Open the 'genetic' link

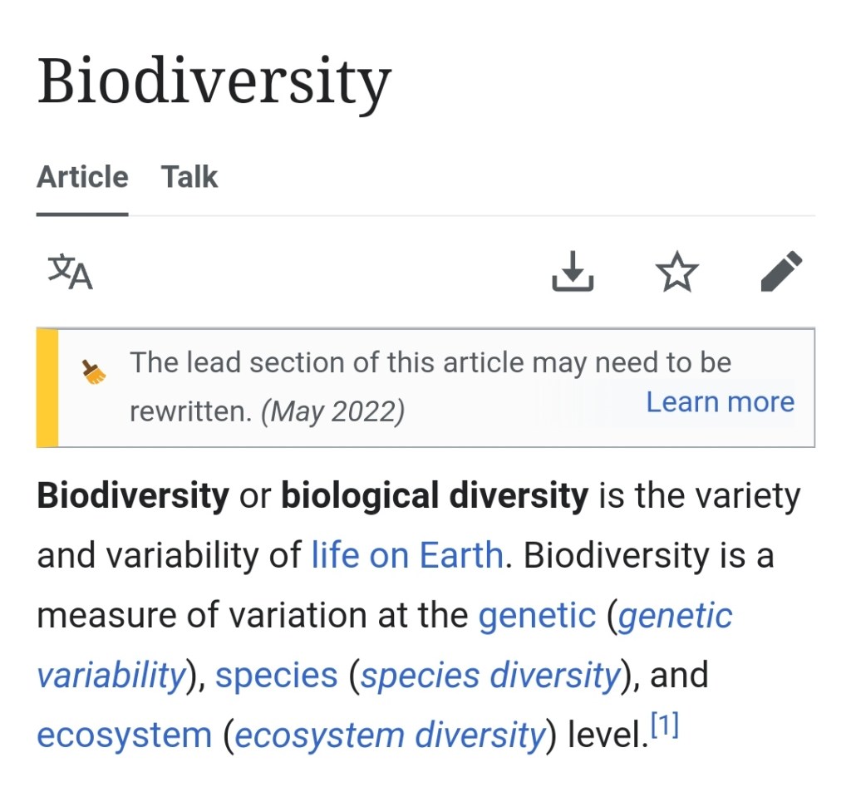[x=537, y=615]
